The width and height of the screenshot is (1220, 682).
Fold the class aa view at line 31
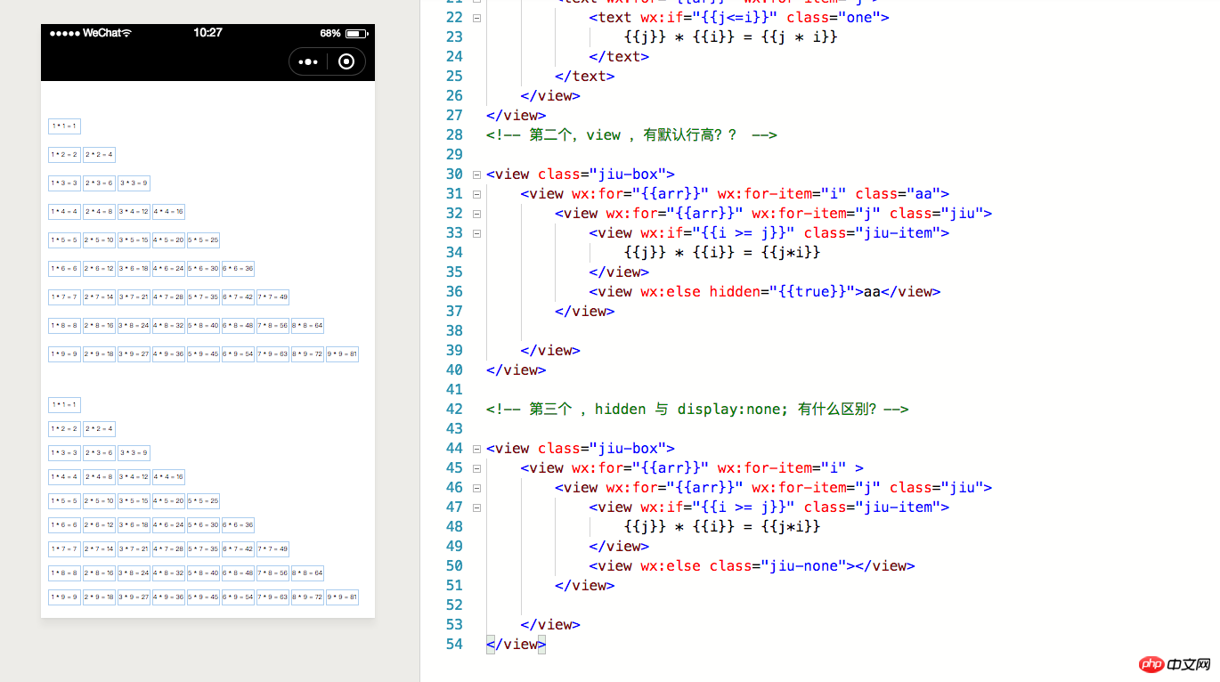[477, 193]
